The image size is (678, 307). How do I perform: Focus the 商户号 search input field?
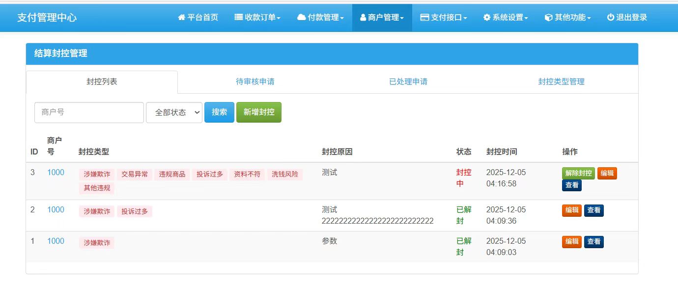89,112
